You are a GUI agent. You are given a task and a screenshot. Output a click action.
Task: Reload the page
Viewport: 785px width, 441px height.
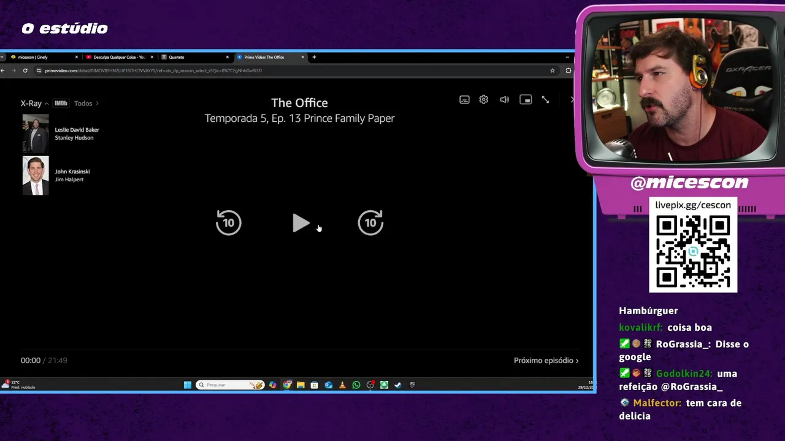(x=25, y=70)
